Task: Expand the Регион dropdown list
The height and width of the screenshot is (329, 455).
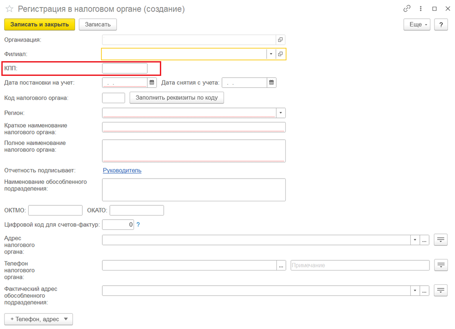Action: 280,113
